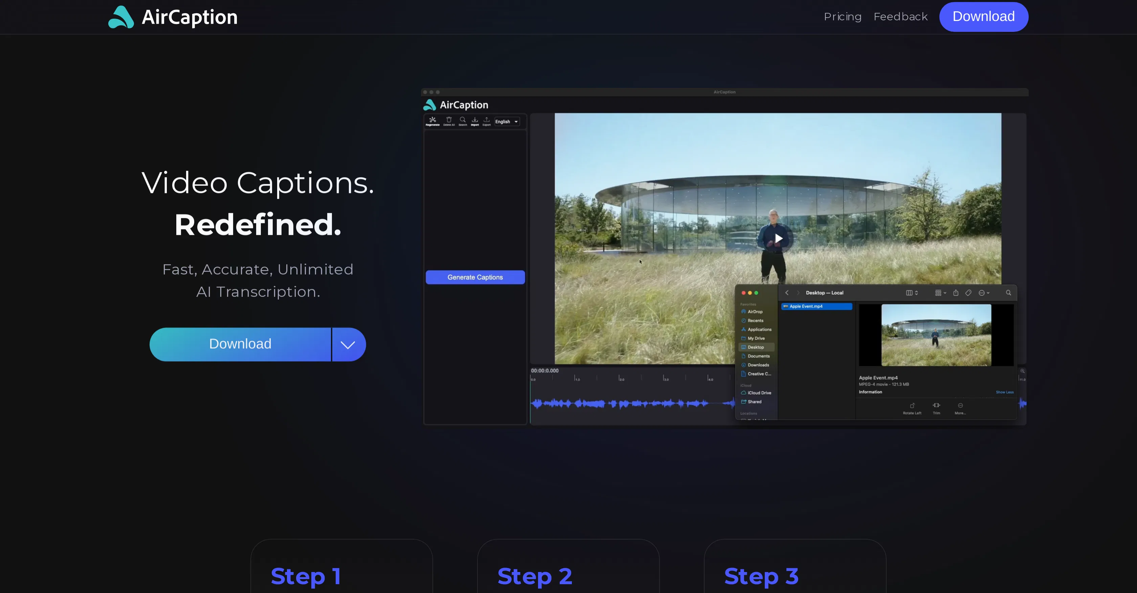Export captions via the Export icon
The height and width of the screenshot is (593, 1137).
point(486,120)
